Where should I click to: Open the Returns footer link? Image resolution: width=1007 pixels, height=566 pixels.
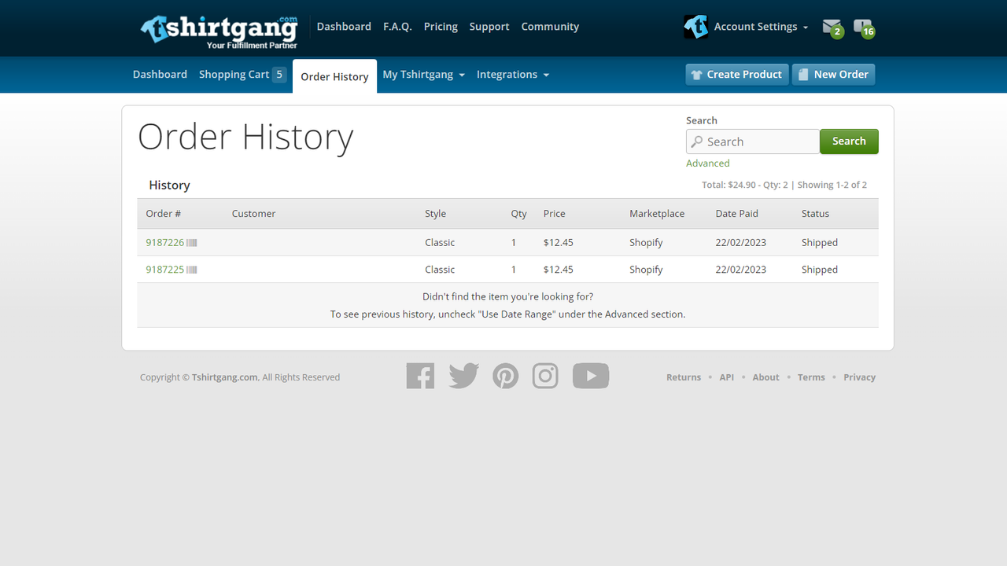[684, 377]
